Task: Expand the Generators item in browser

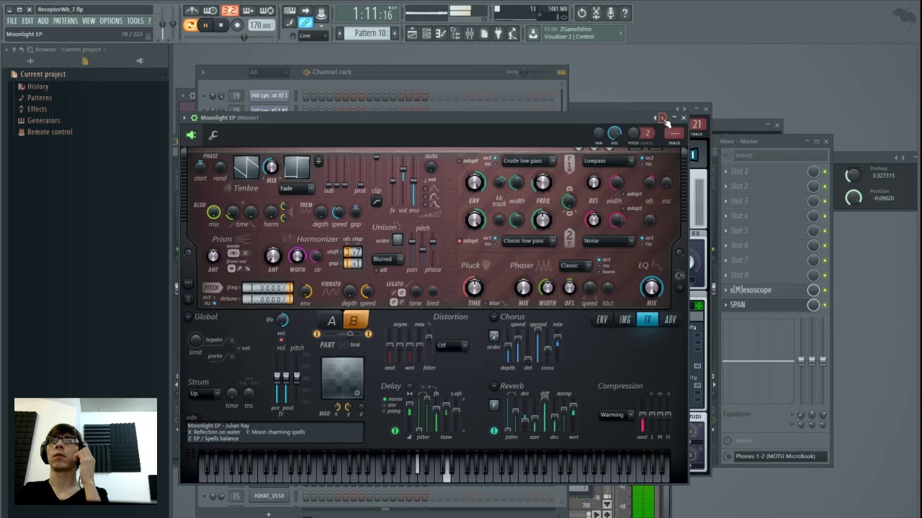Action: coord(43,121)
